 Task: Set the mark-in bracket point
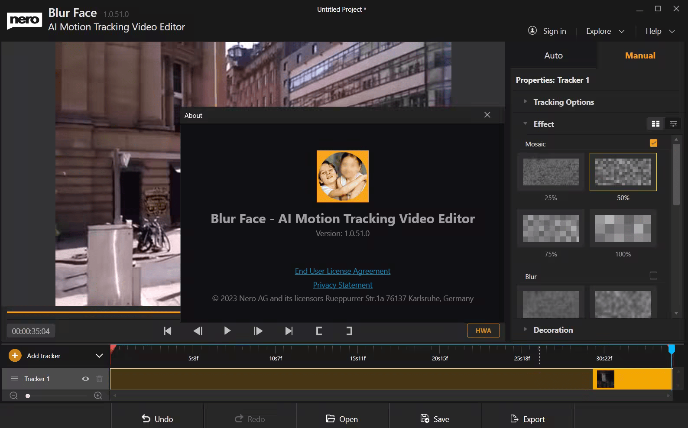pos(319,331)
